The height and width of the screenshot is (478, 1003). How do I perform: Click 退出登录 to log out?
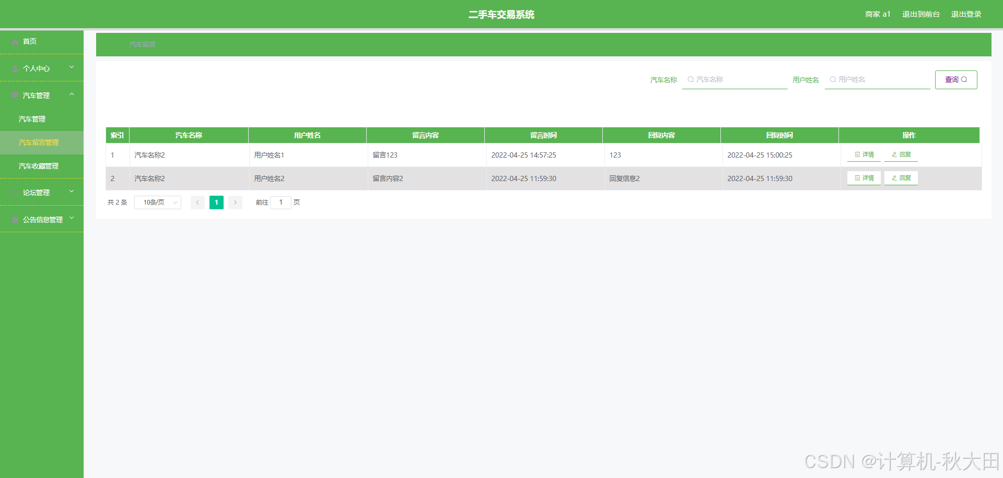pos(966,14)
